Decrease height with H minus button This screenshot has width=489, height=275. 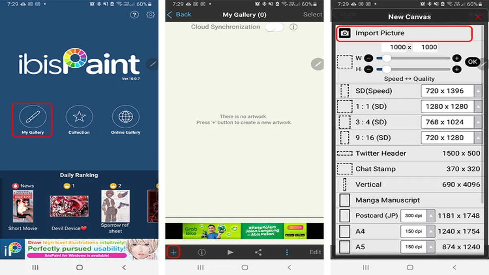pyautogui.click(x=368, y=69)
